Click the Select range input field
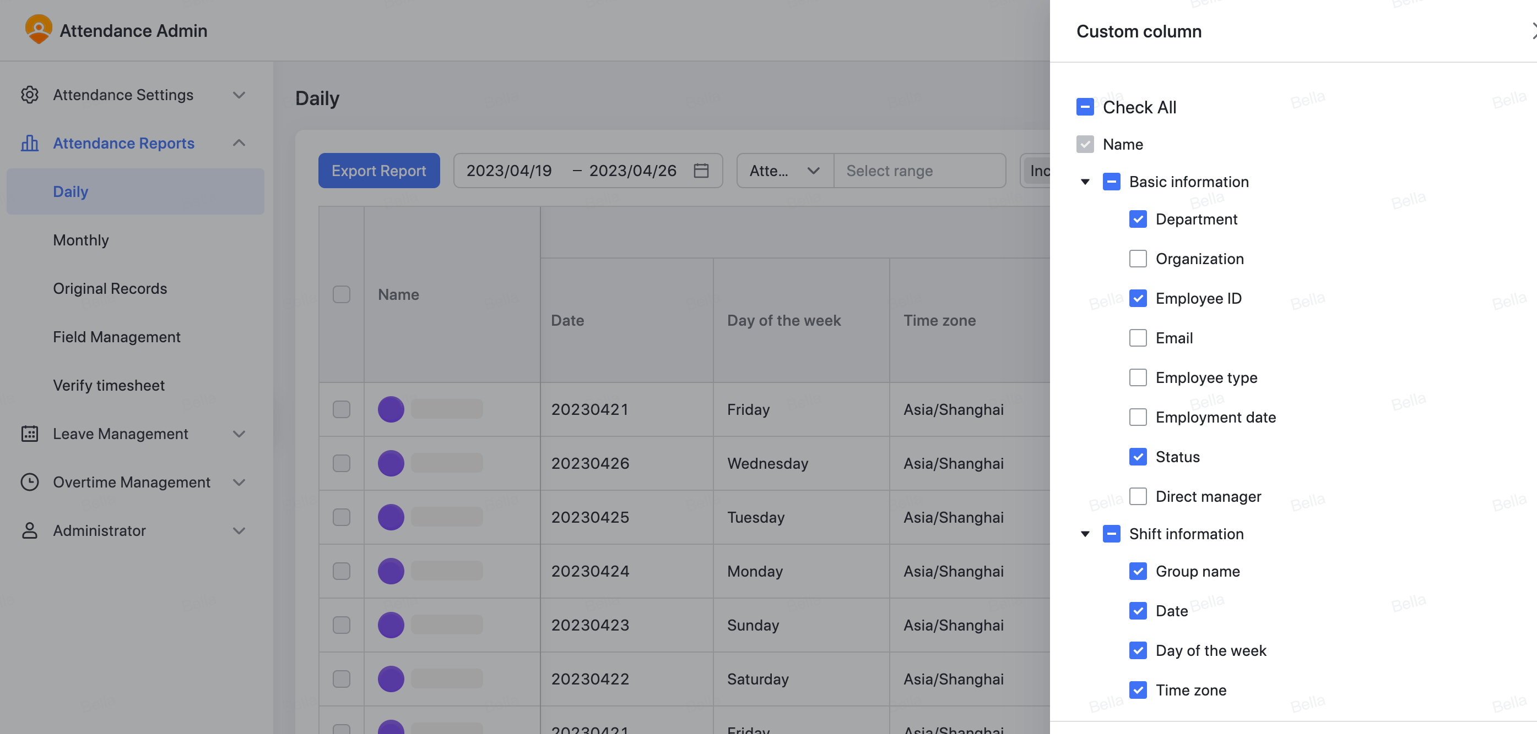1537x734 pixels. click(x=919, y=171)
